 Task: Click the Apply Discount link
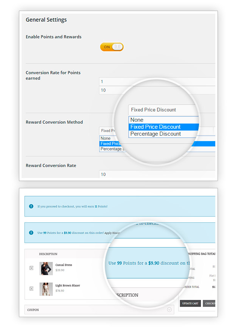112,233
